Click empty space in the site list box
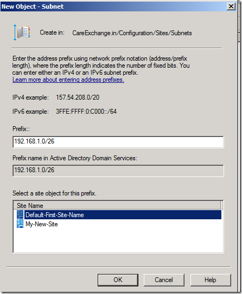Image resolution: width=242 pixels, height=294 pixels. 118,241
